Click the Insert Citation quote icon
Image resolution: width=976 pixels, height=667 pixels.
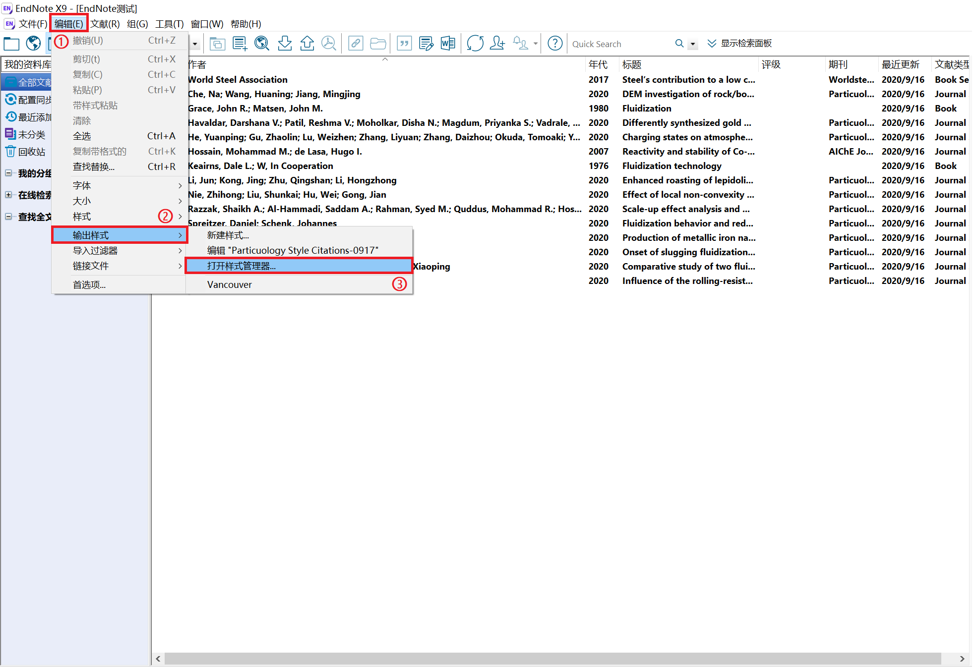pyautogui.click(x=404, y=44)
